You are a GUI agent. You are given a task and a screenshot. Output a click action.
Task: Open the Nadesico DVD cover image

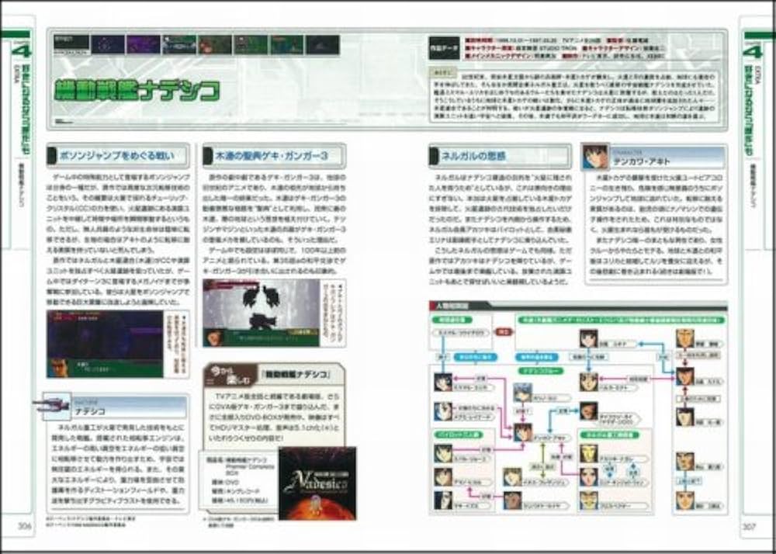point(317,483)
